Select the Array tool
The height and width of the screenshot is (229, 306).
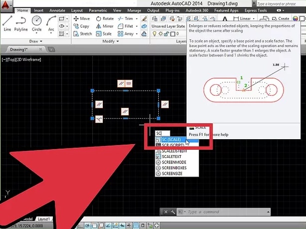point(125,34)
